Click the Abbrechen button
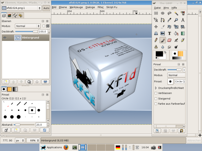The width and height of the screenshot is (202, 151). tap(194, 141)
